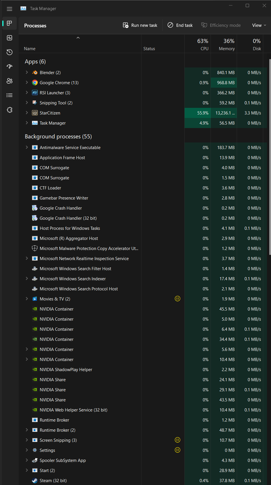
Task: Click the Spooler SubSystem App printer icon
Action: click(x=35, y=460)
